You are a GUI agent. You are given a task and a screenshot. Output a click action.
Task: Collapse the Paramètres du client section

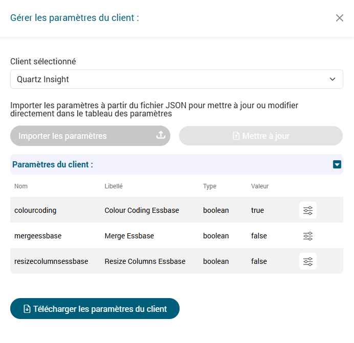click(337, 164)
